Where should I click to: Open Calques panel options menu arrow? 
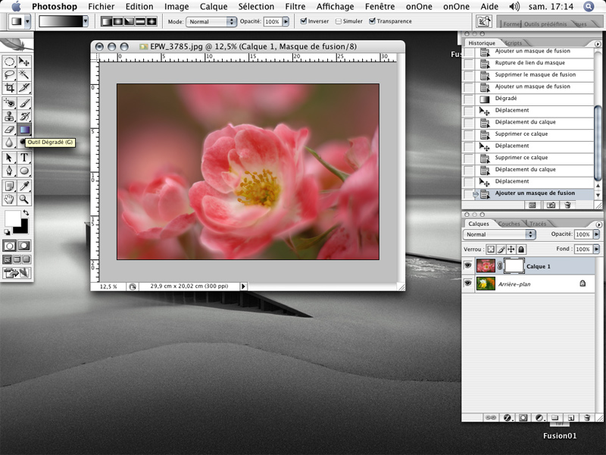(598, 224)
